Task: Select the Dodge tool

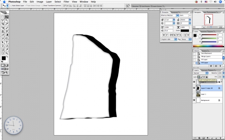Action: (x=7, y=38)
